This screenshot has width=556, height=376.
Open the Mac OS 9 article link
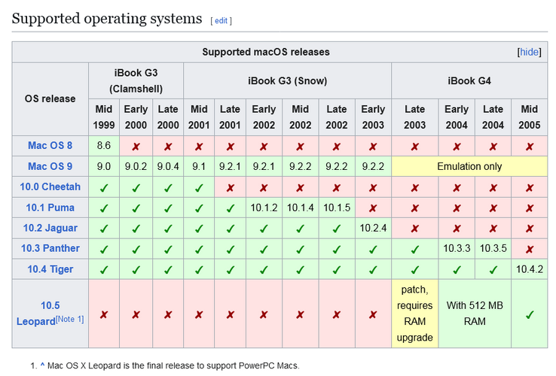(50, 166)
